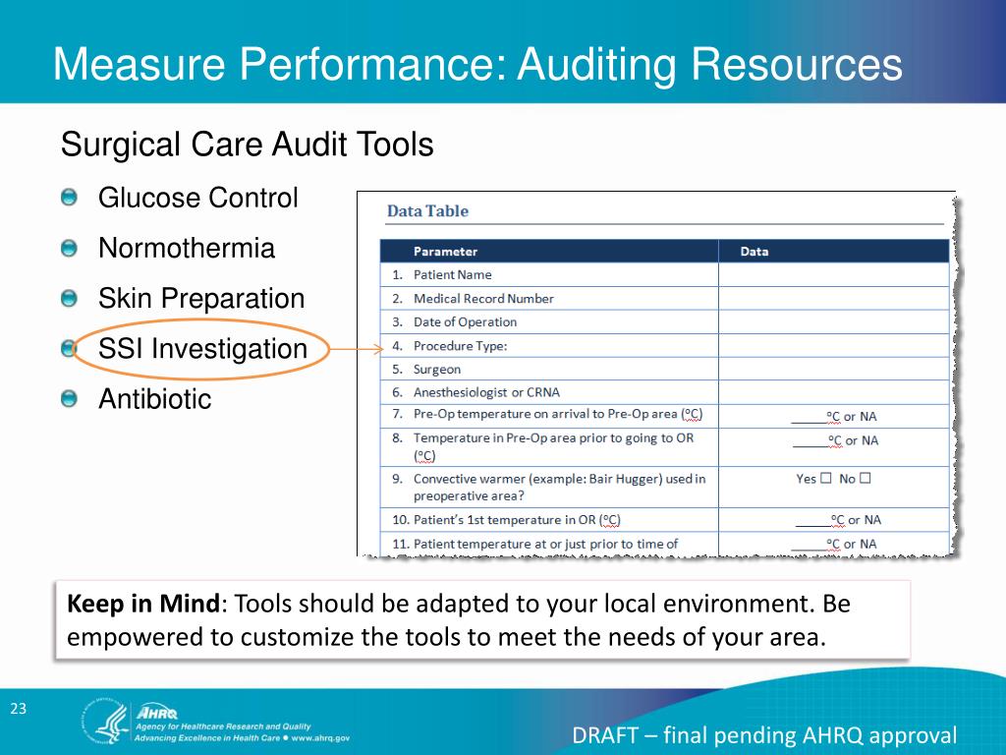The image size is (1006, 755).
Task: Click the Convective warmer Bair Hugger row
Action: coord(665,488)
